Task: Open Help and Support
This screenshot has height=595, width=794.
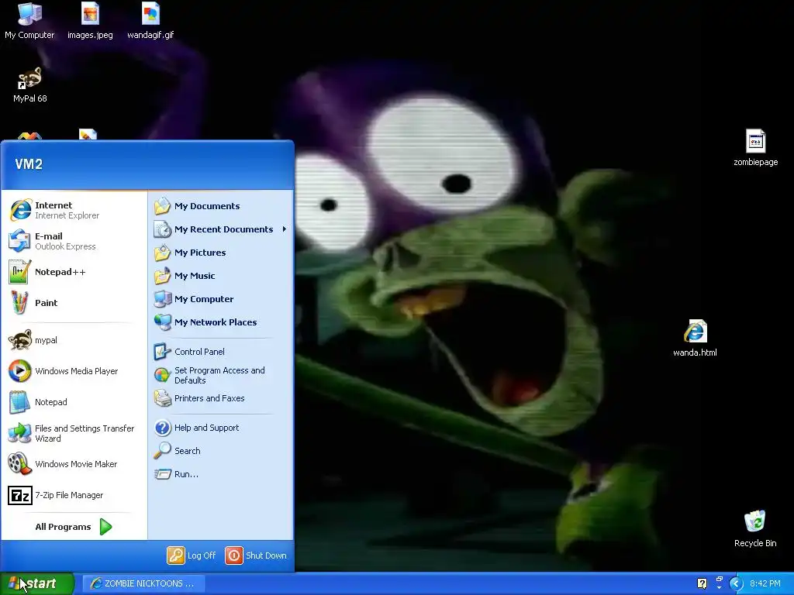Action: pyautogui.click(x=221, y=428)
